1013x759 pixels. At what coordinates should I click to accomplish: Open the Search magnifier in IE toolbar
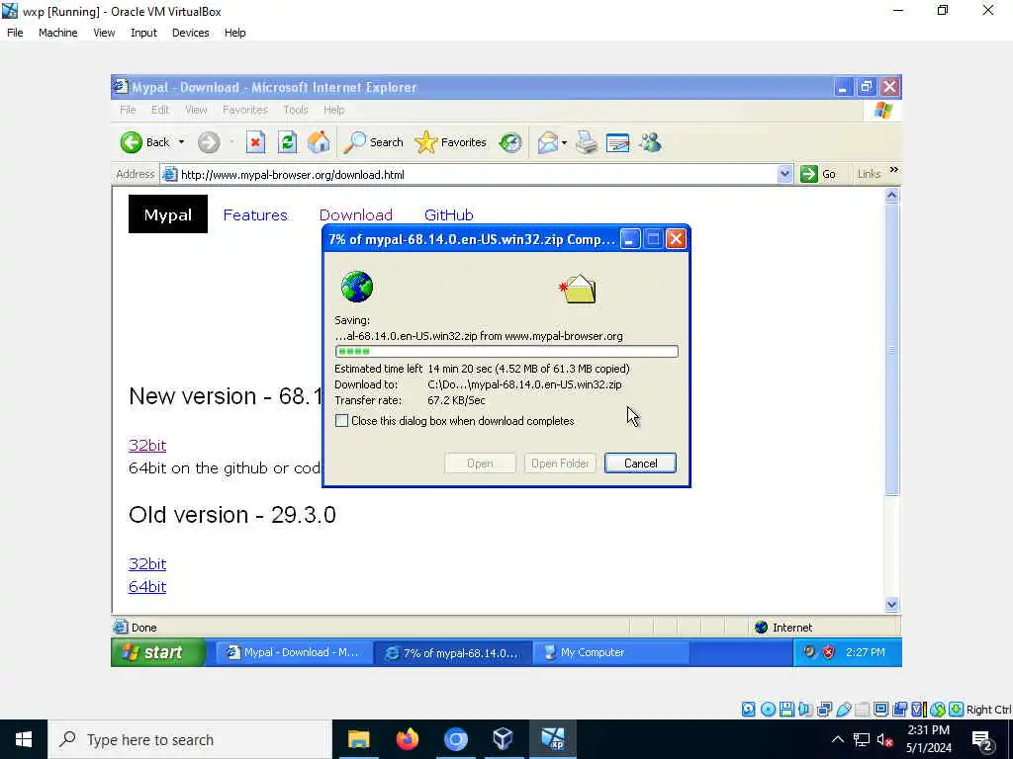pyautogui.click(x=354, y=142)
